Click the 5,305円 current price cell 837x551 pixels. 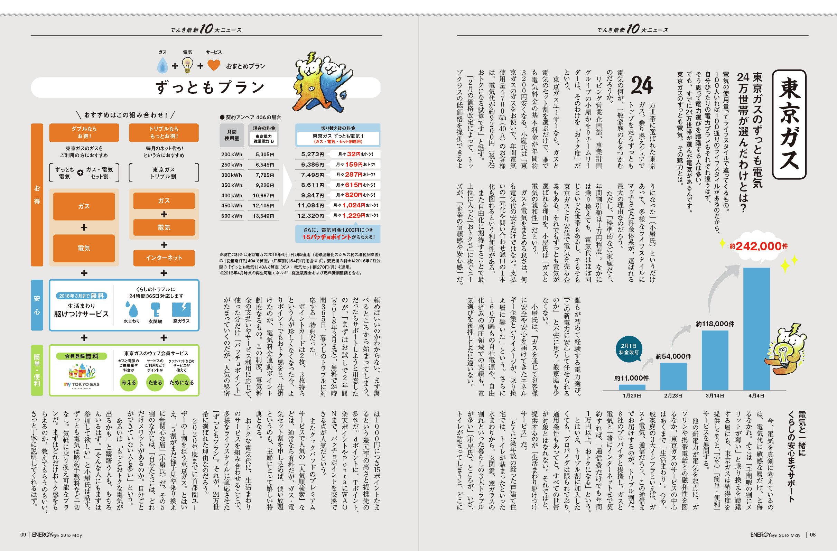264,155
